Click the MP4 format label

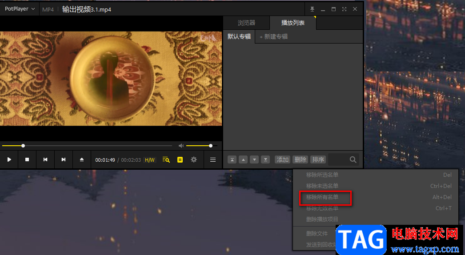48,9
